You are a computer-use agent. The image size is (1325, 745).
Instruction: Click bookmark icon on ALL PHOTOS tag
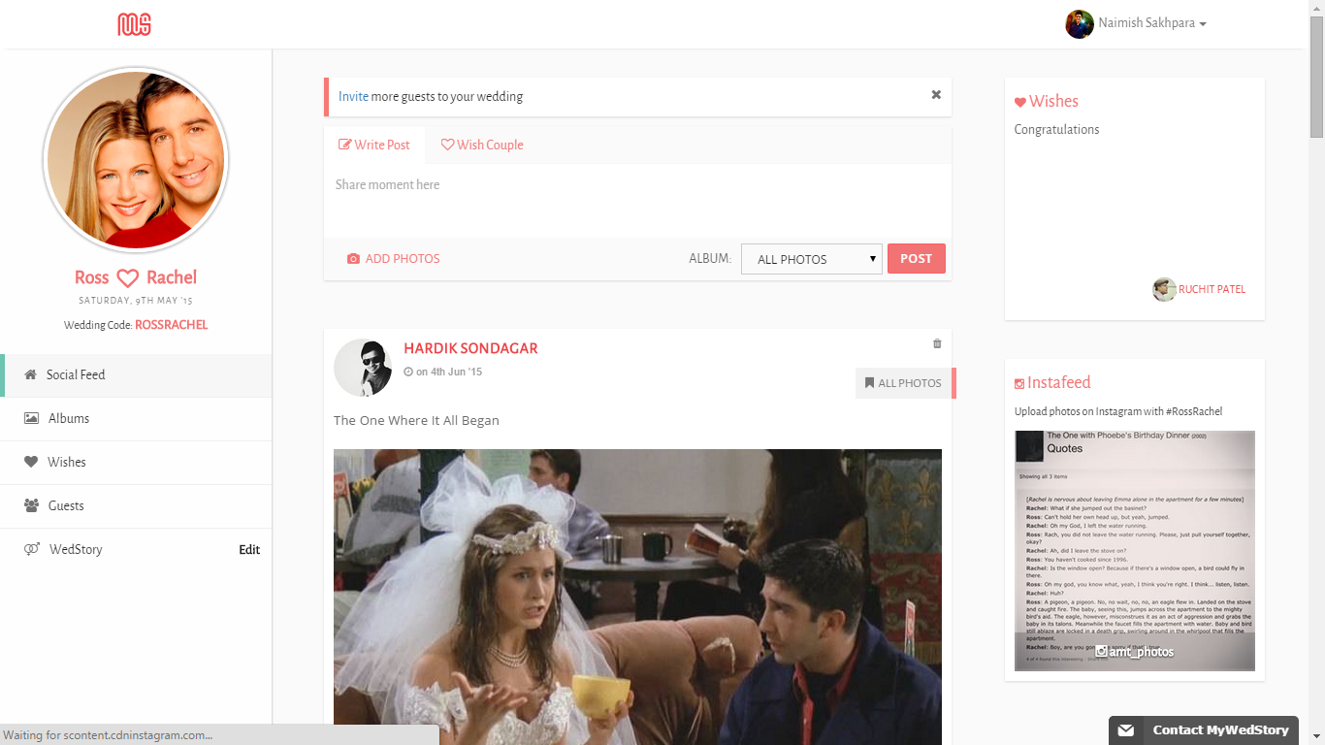pyautogui.click(x=869, y=383)
